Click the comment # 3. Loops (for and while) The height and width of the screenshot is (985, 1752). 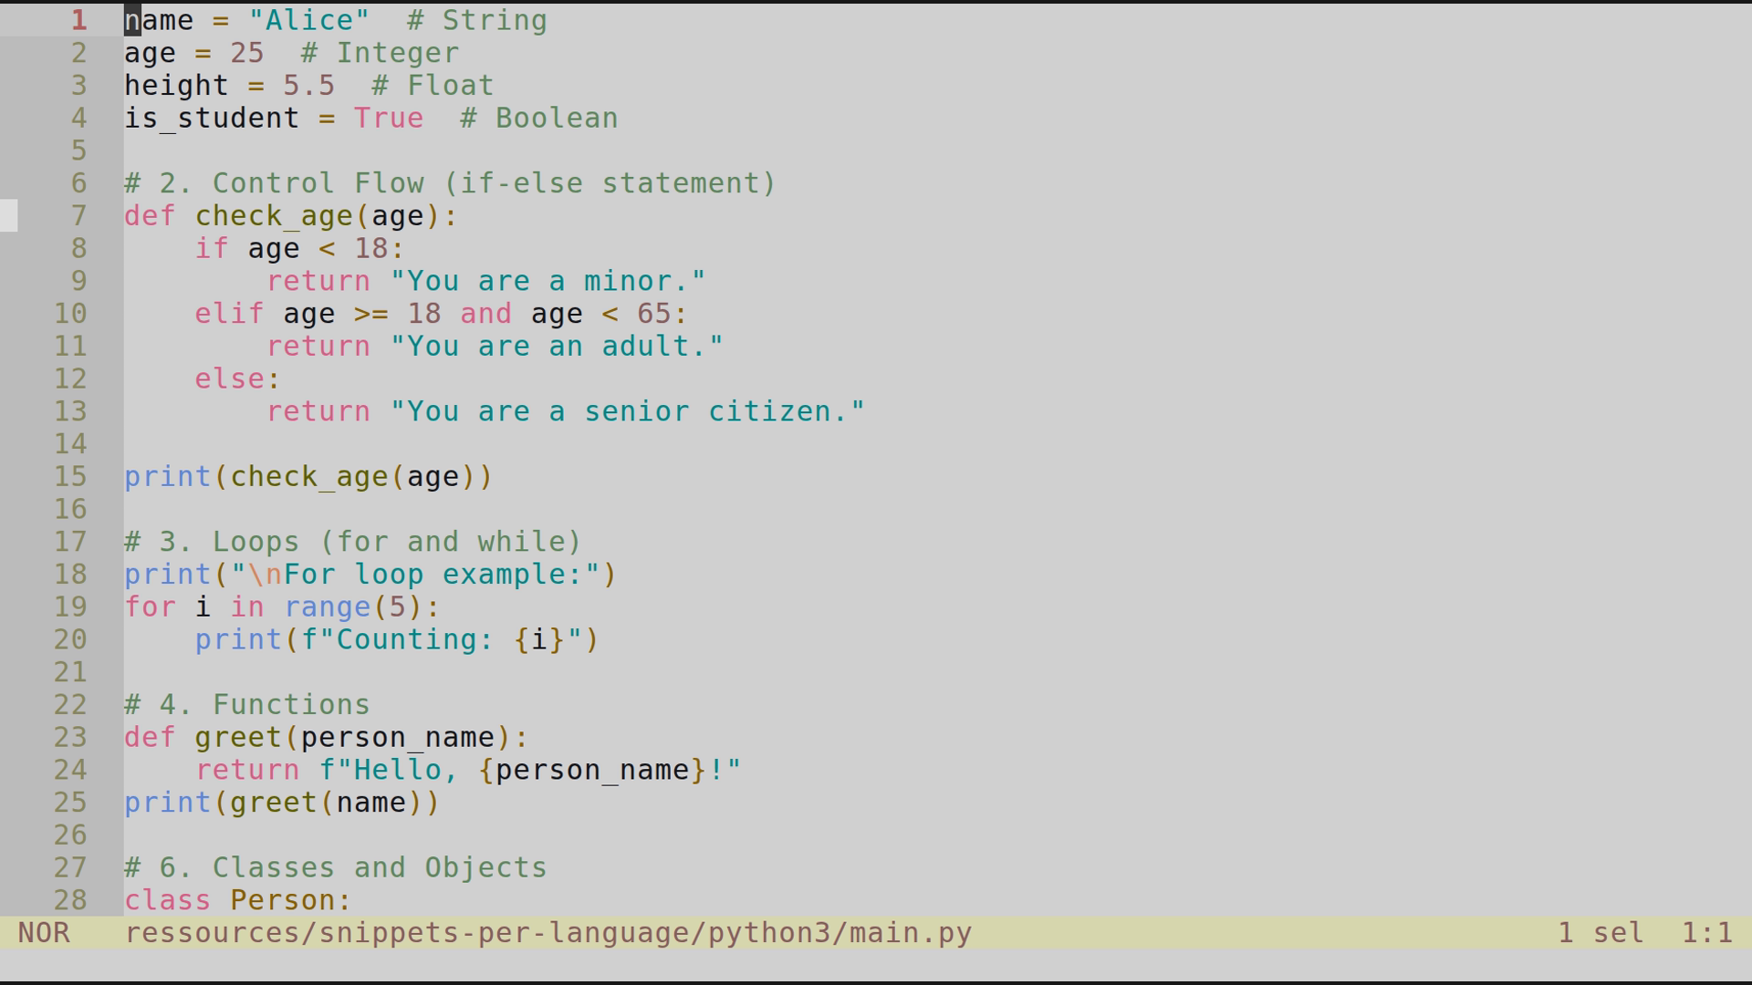coord(351,541)
